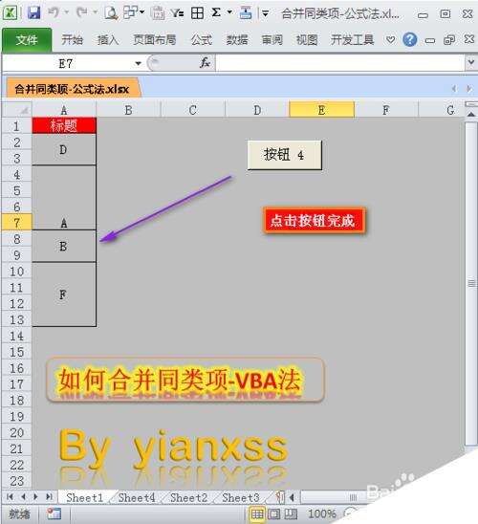Switch to Normal view icon in status bar

(x=257, y=514)
